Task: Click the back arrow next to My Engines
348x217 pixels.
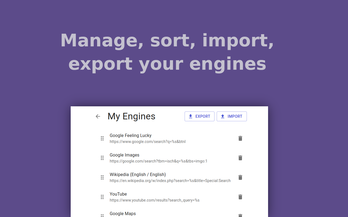Action: 98,116
